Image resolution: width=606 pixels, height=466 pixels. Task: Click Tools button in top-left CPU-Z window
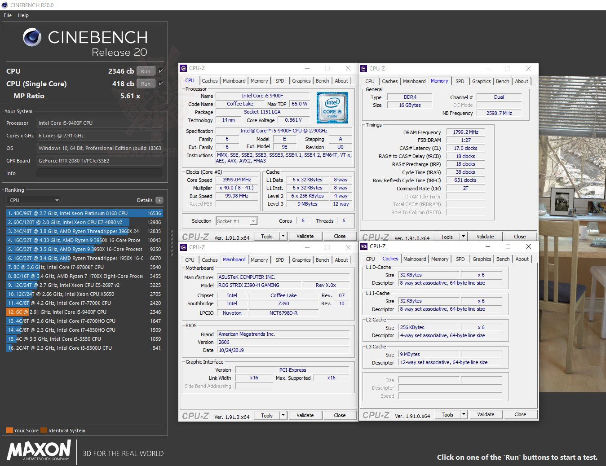point(267,236)
